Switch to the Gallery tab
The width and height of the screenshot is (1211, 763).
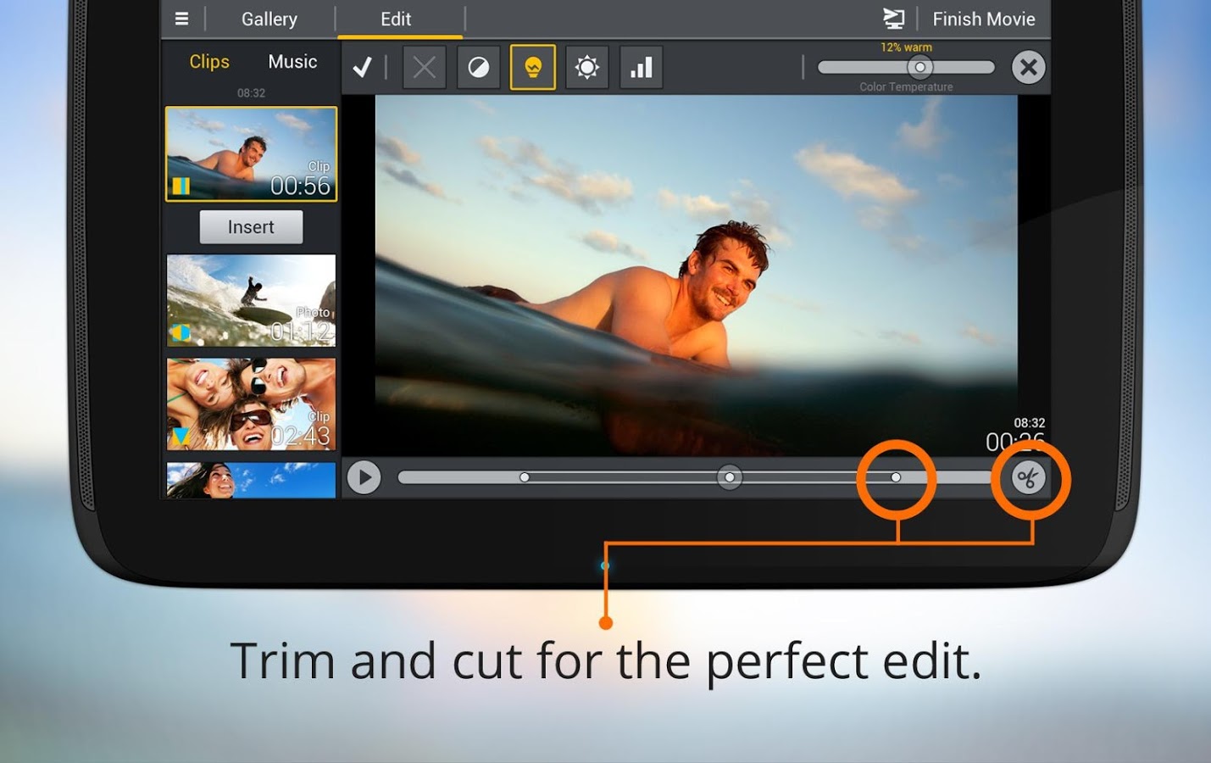click(x=269, y=19)
